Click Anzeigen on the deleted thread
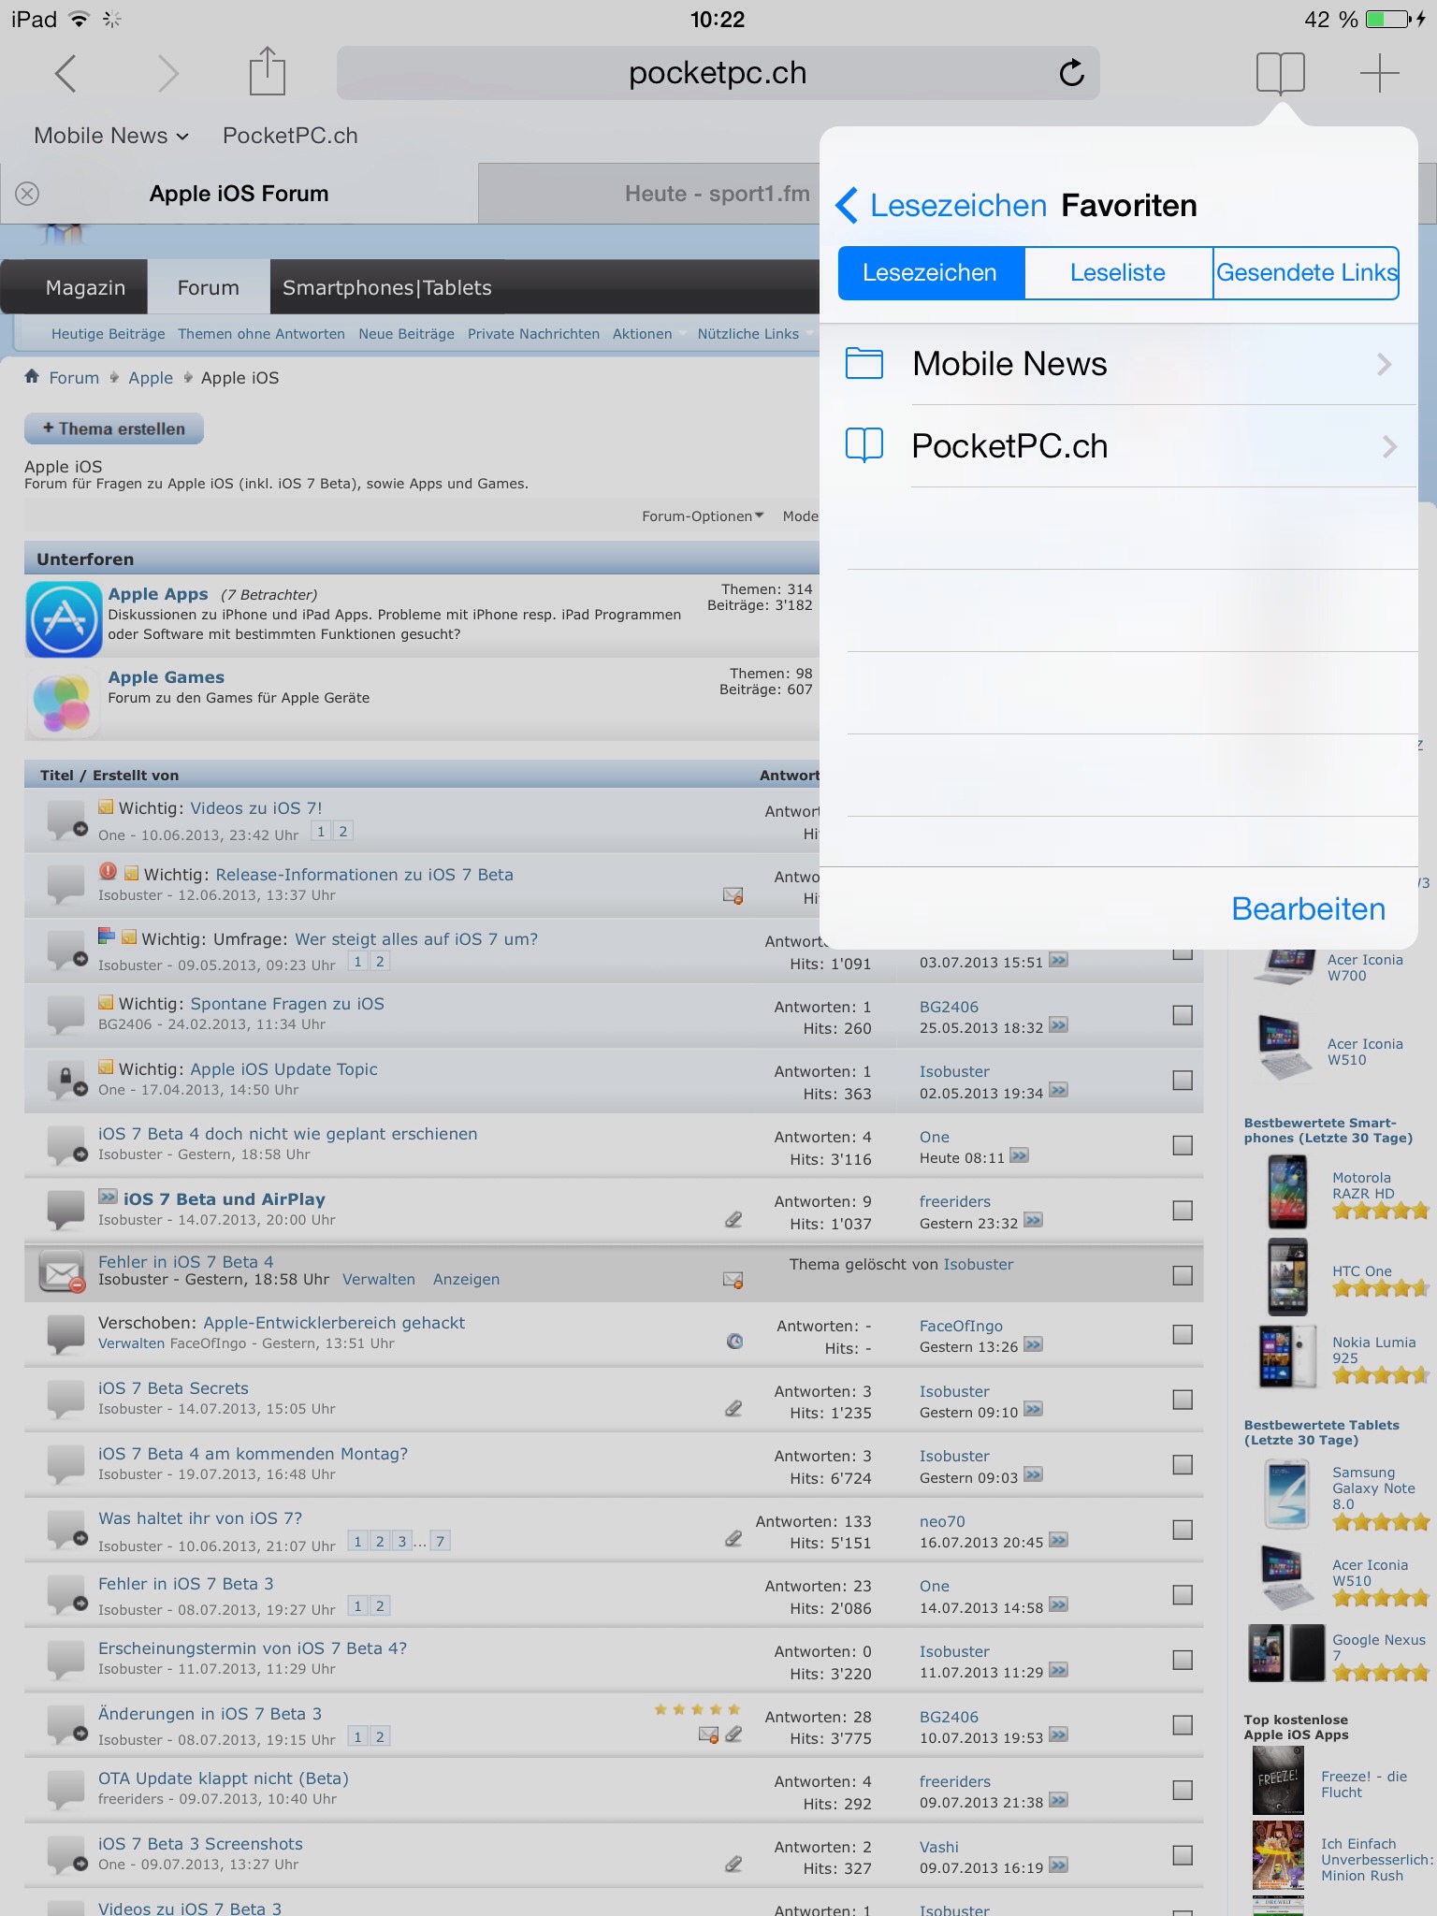 point(466,1279)
